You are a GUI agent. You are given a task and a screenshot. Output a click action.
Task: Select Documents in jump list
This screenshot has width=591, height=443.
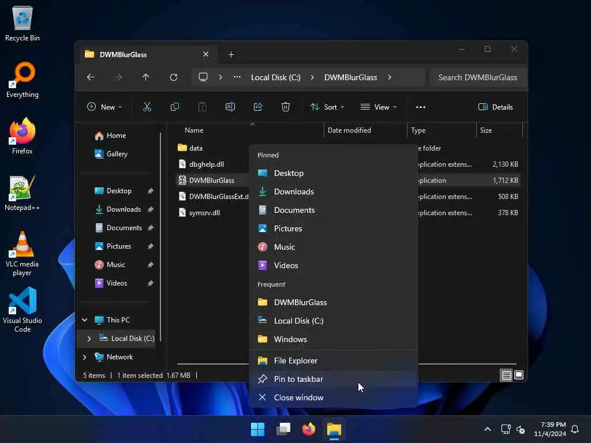pyautogui.click(x=334, y=210)
